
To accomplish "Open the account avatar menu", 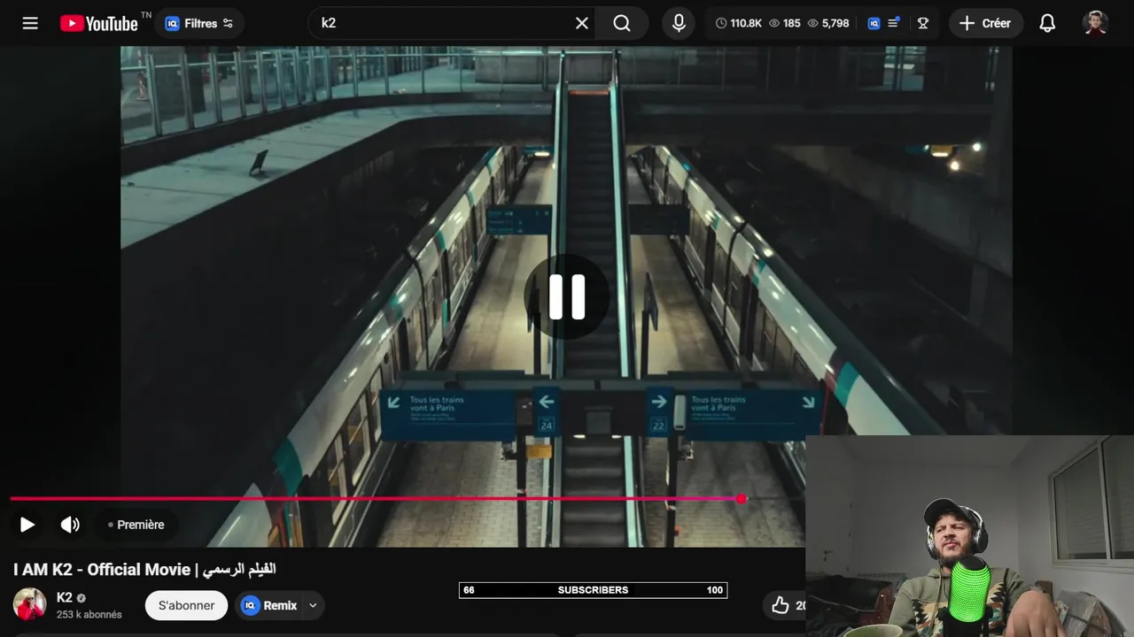I will (x=1096, y=23).
